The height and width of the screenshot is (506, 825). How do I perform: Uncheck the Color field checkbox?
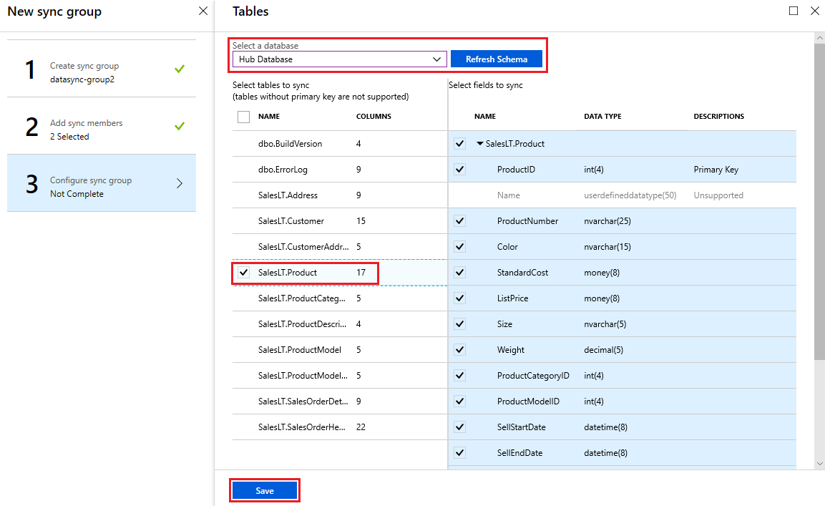coord(459,247)
